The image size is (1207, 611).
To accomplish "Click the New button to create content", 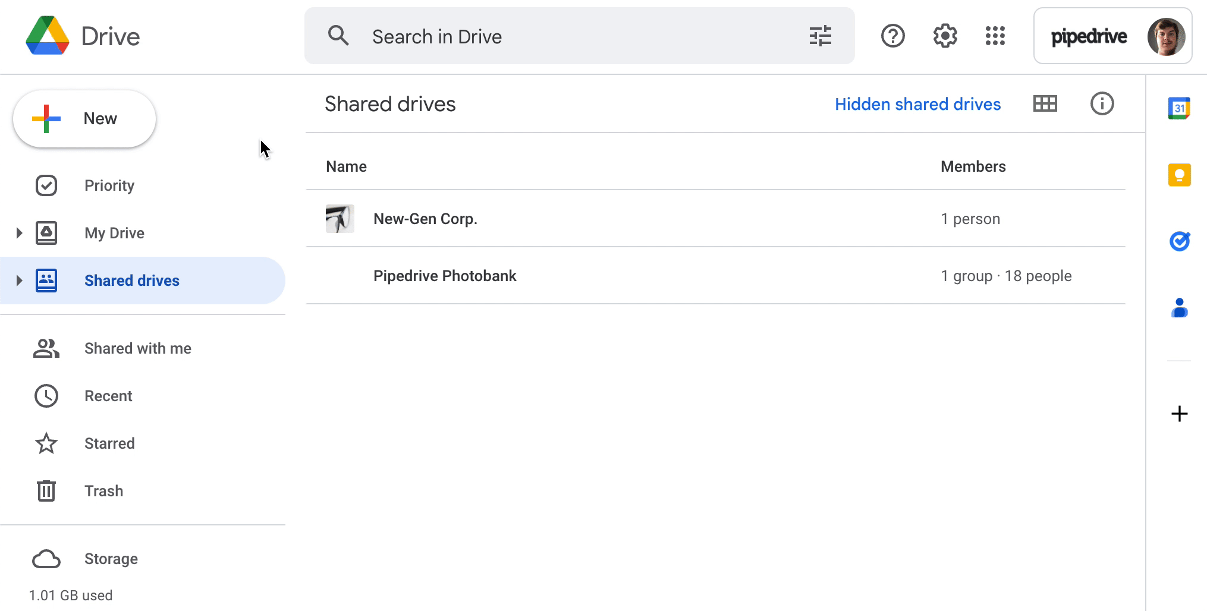I will (84, 118).
